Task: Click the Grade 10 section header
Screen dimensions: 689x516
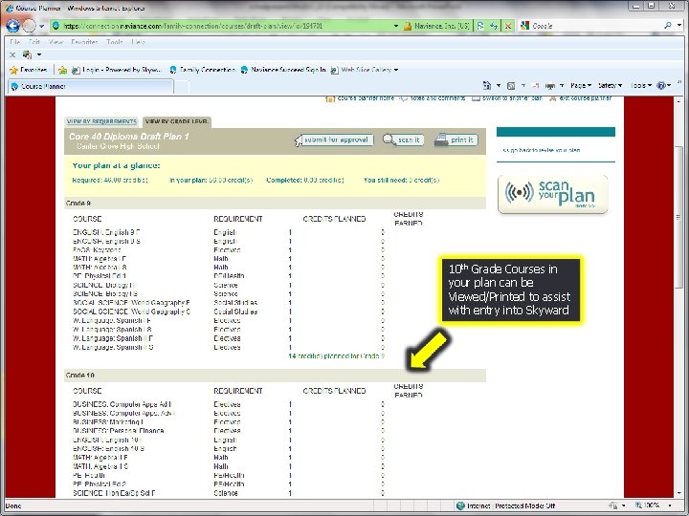Action: (275, 376)
